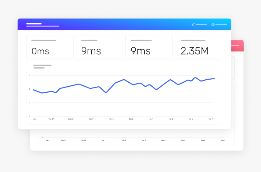Image resolution: width=261 pixels, height=172 pixels.
Task: Click the 'Mar 7' label in the front chart
Action: 211,119
